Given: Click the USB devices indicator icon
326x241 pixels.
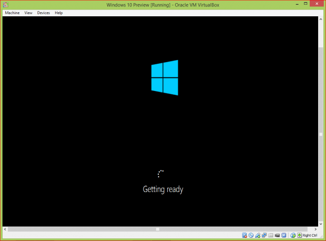Looking at the screenshot, I should tap(258, 235).
